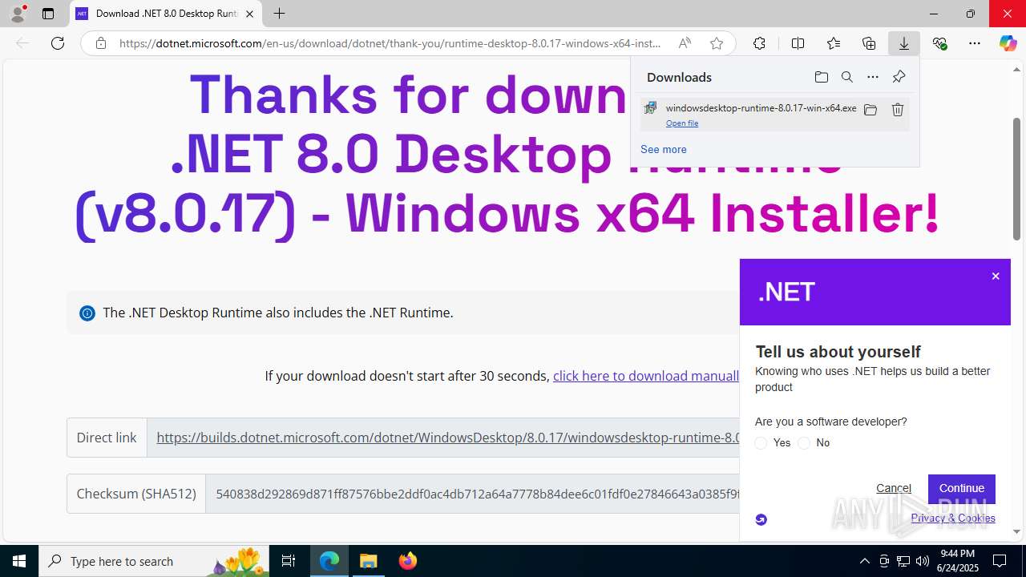The image size is (1026, 577).
Task: Click the taskbar search box
Action: pyautogui.click(x=154, y=561)
